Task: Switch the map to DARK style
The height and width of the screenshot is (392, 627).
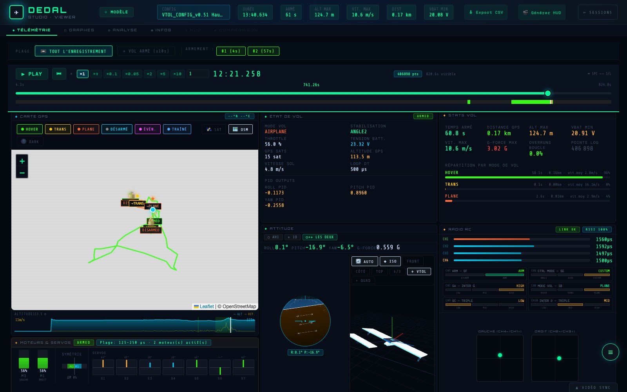Action: [x=30, y=142]
